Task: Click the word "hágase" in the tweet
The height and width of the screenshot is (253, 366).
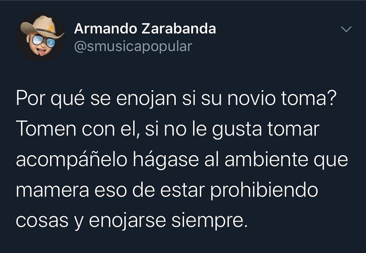Action: 166,160
